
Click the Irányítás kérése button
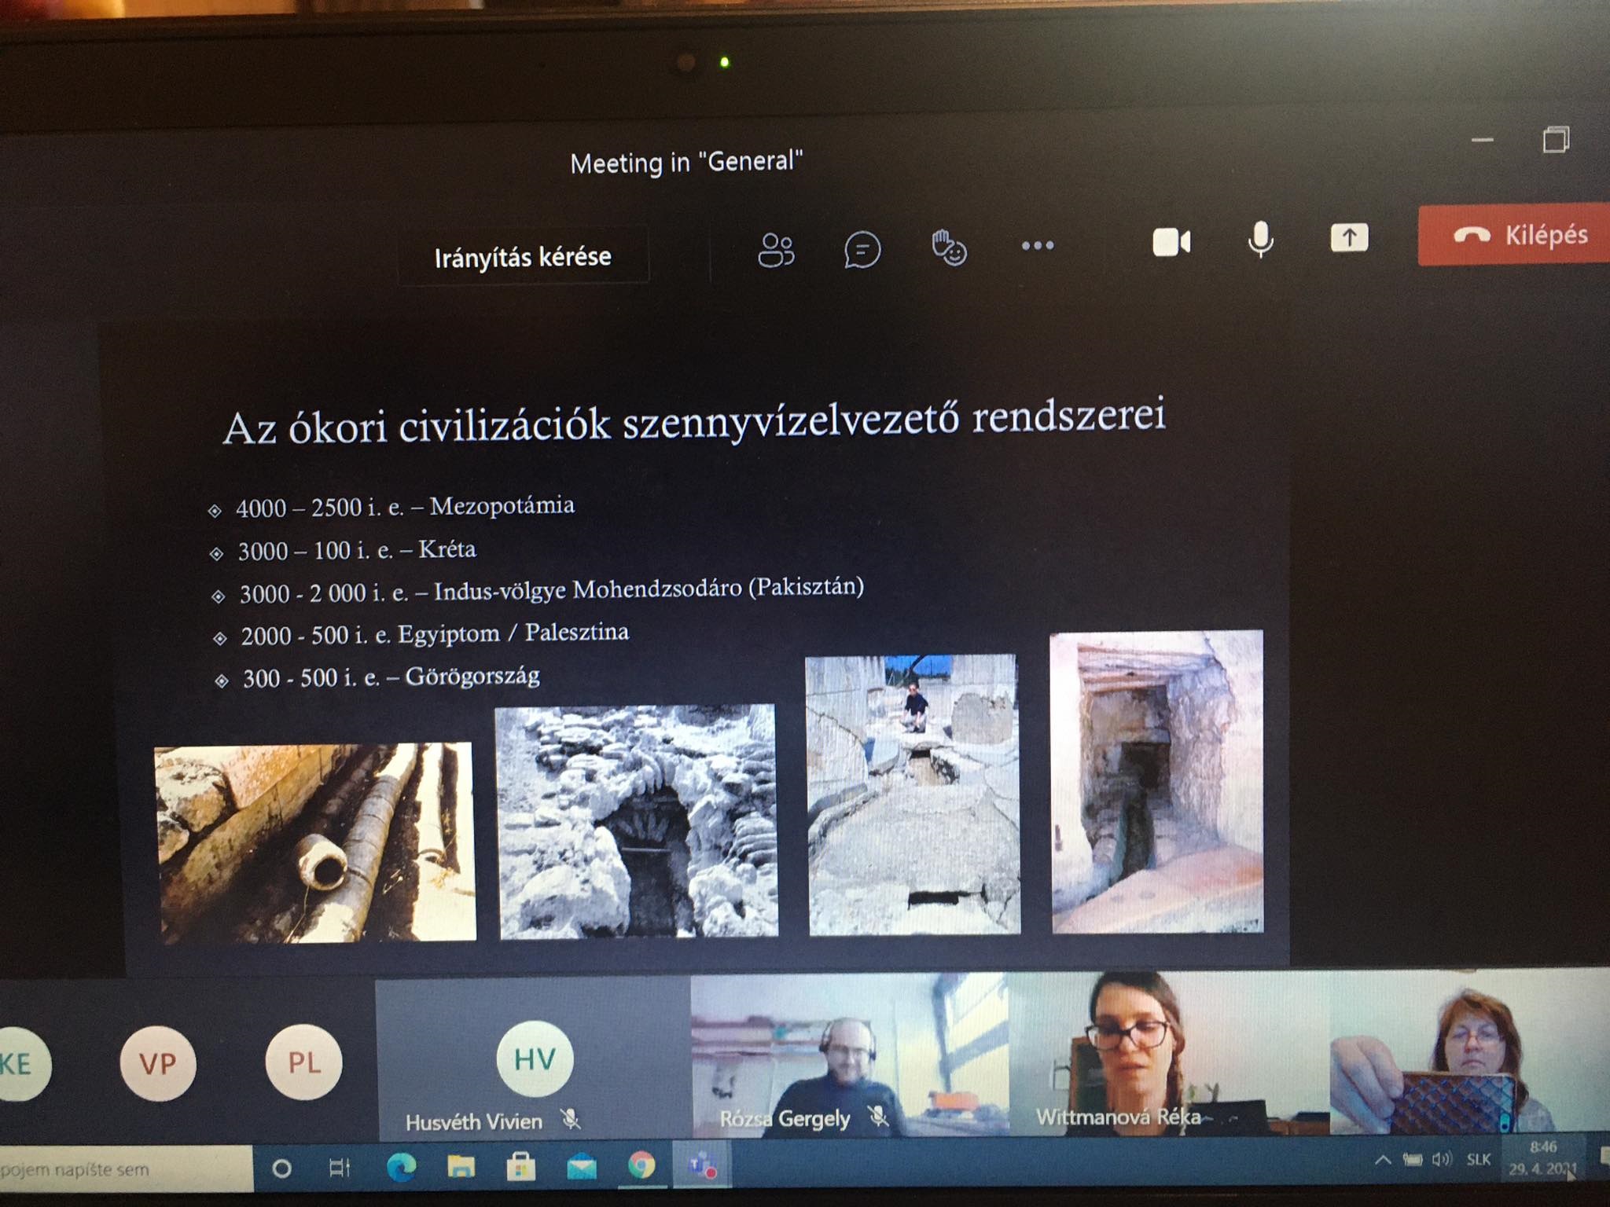tap(523, 257)
